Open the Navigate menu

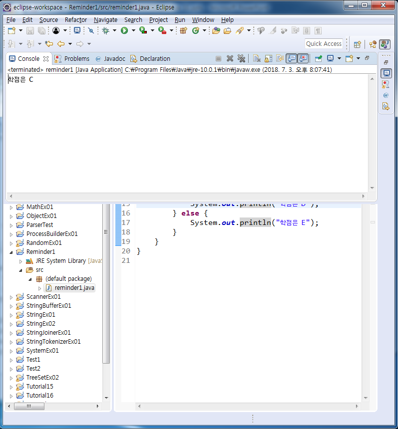105,20
